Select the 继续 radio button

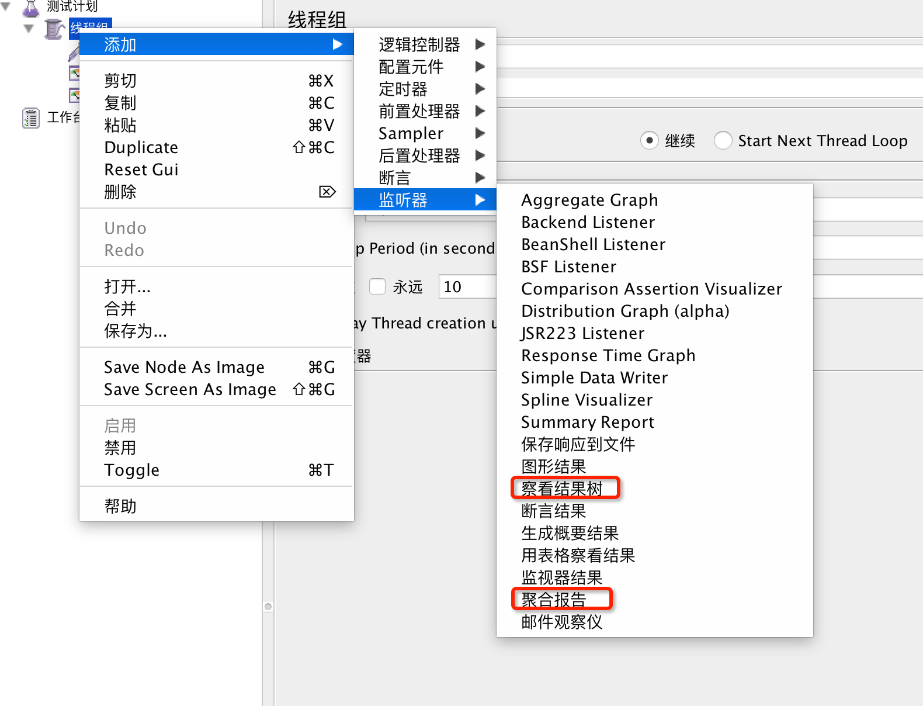[x=649, y=141]
